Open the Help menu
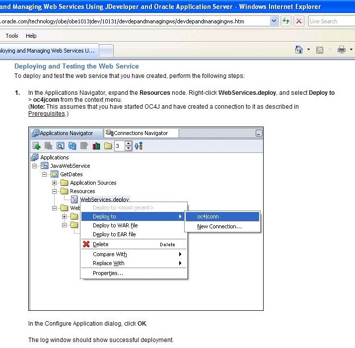The width and height of the screenshot is (355, 348). (x=31, y=36)
